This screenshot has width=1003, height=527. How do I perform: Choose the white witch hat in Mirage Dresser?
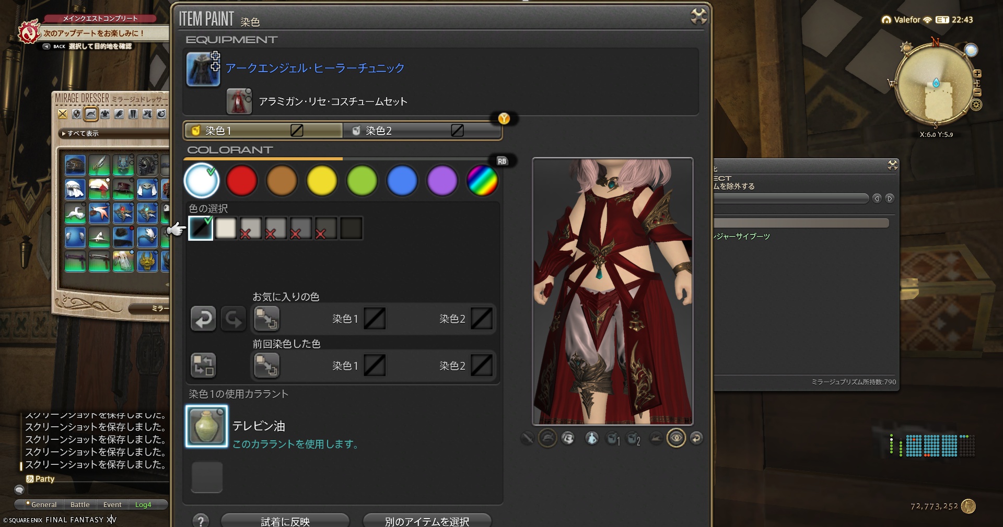99,237
